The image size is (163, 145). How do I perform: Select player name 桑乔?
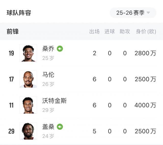pos(48,49)
